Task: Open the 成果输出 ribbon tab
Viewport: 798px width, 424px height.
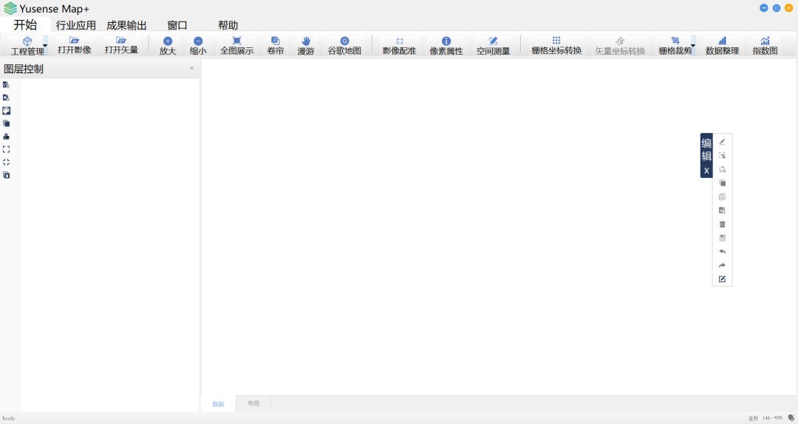Action: (x=126, y=25)
